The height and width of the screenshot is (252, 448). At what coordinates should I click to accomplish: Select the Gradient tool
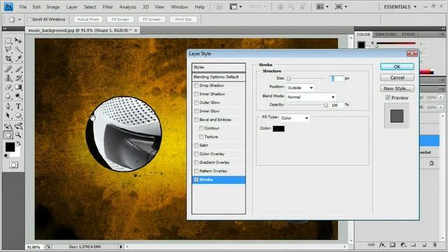pyautogui.click(x=18, y=87)
